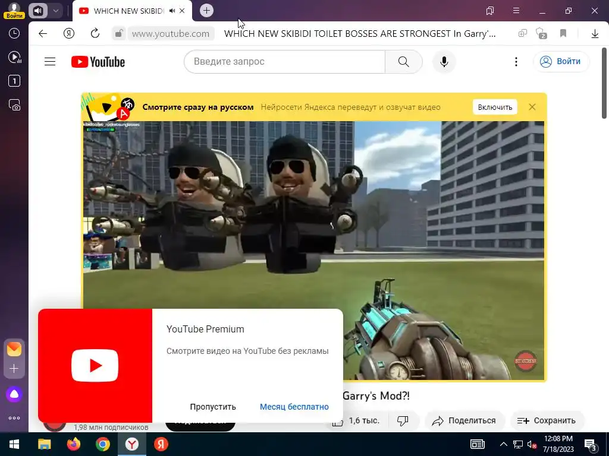Show hidden tray icons chevron
Screen dimensions: 609x456
[x=503, y=444]
